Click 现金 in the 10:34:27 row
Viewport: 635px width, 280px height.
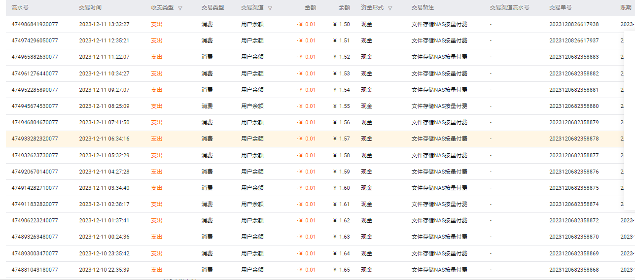[x=366, y=74]
